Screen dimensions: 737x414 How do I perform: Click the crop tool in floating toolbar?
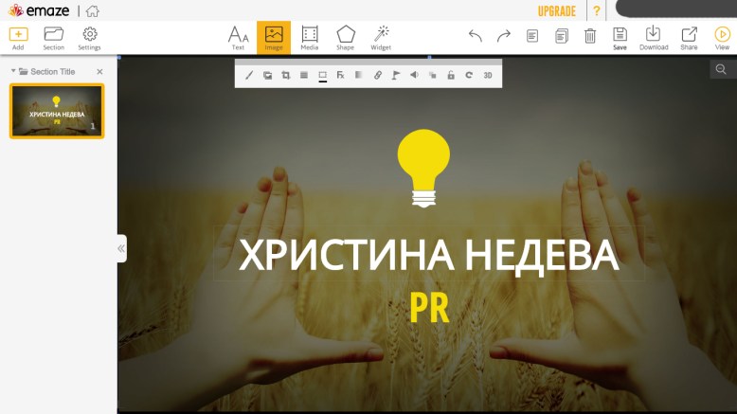[285, 75]
